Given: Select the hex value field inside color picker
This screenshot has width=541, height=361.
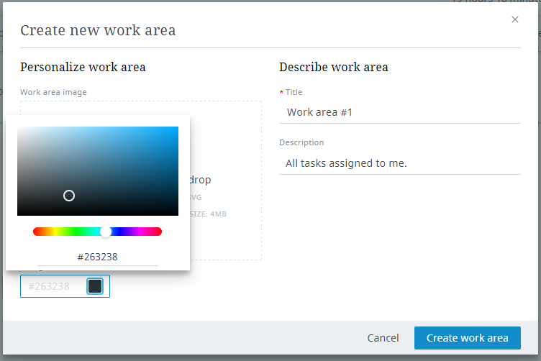Looking at the screenshot, I should 98,257.
